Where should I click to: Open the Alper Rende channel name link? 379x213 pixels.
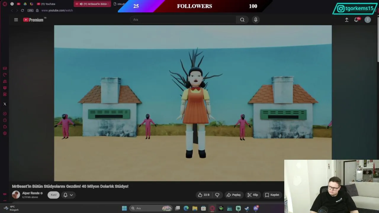point(31,193)
